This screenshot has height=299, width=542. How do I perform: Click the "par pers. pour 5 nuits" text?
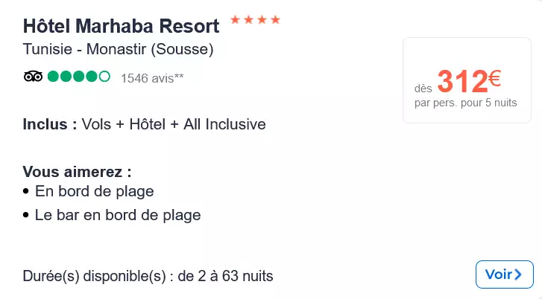point(465,103)
